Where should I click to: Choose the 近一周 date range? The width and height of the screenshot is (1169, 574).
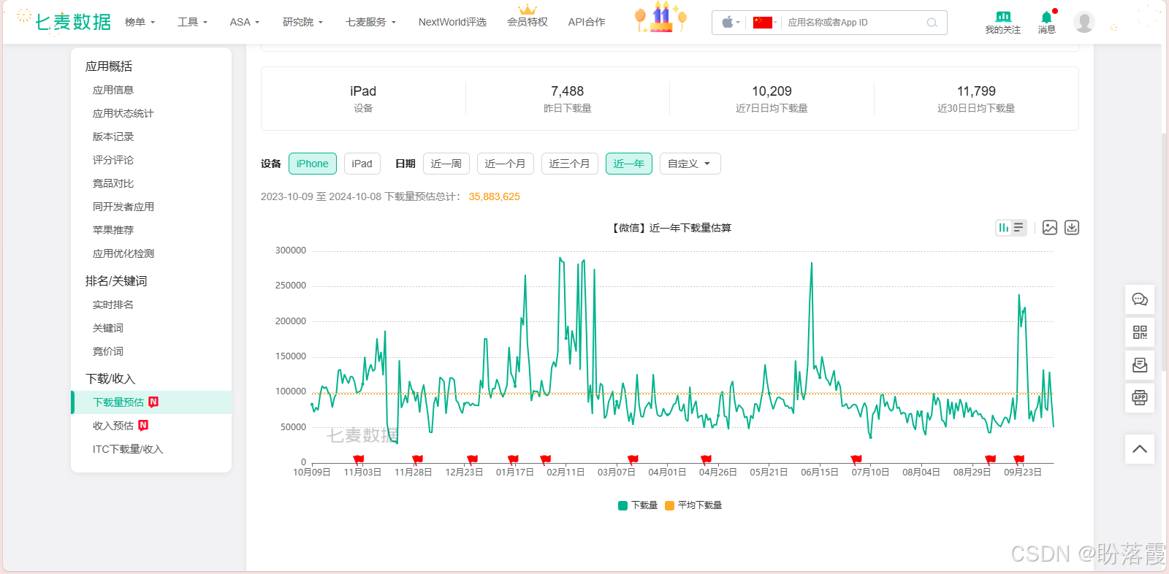(446, 164)
